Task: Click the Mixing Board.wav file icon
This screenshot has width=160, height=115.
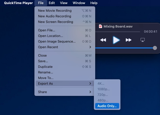Action: (x=100, y=26)
